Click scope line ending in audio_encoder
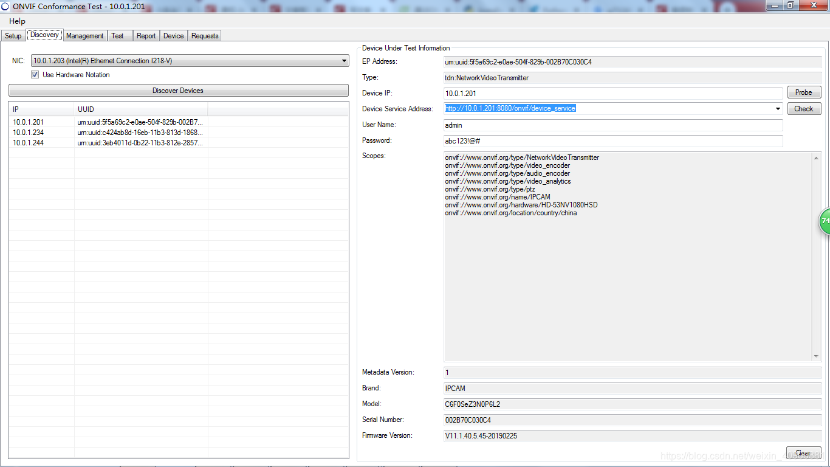The image size is (830, 467). (x=507, y=173)
